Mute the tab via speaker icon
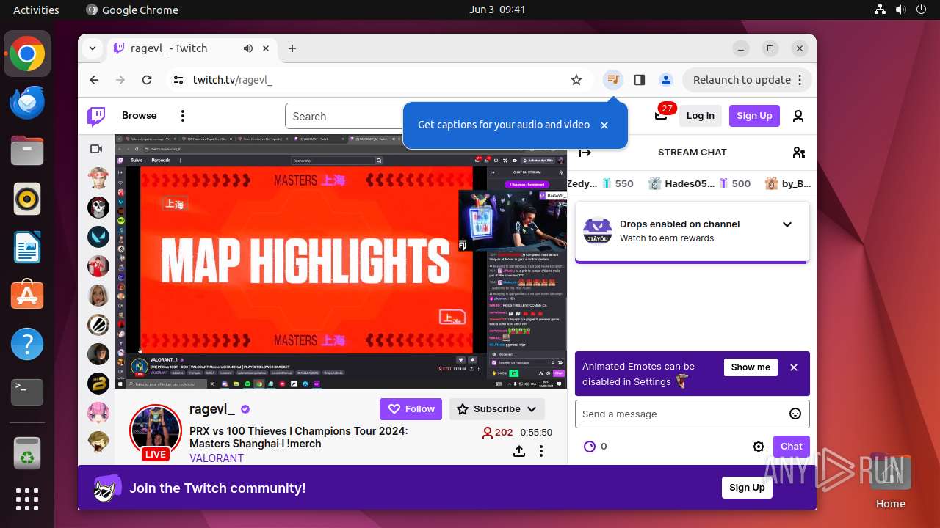The image size is (940, 528). (248, 48)
